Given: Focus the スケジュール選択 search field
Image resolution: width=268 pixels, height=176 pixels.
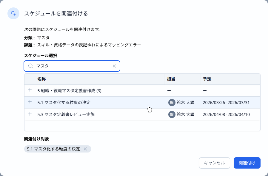Looking at the screenshot, I should [x=72, y=66].
